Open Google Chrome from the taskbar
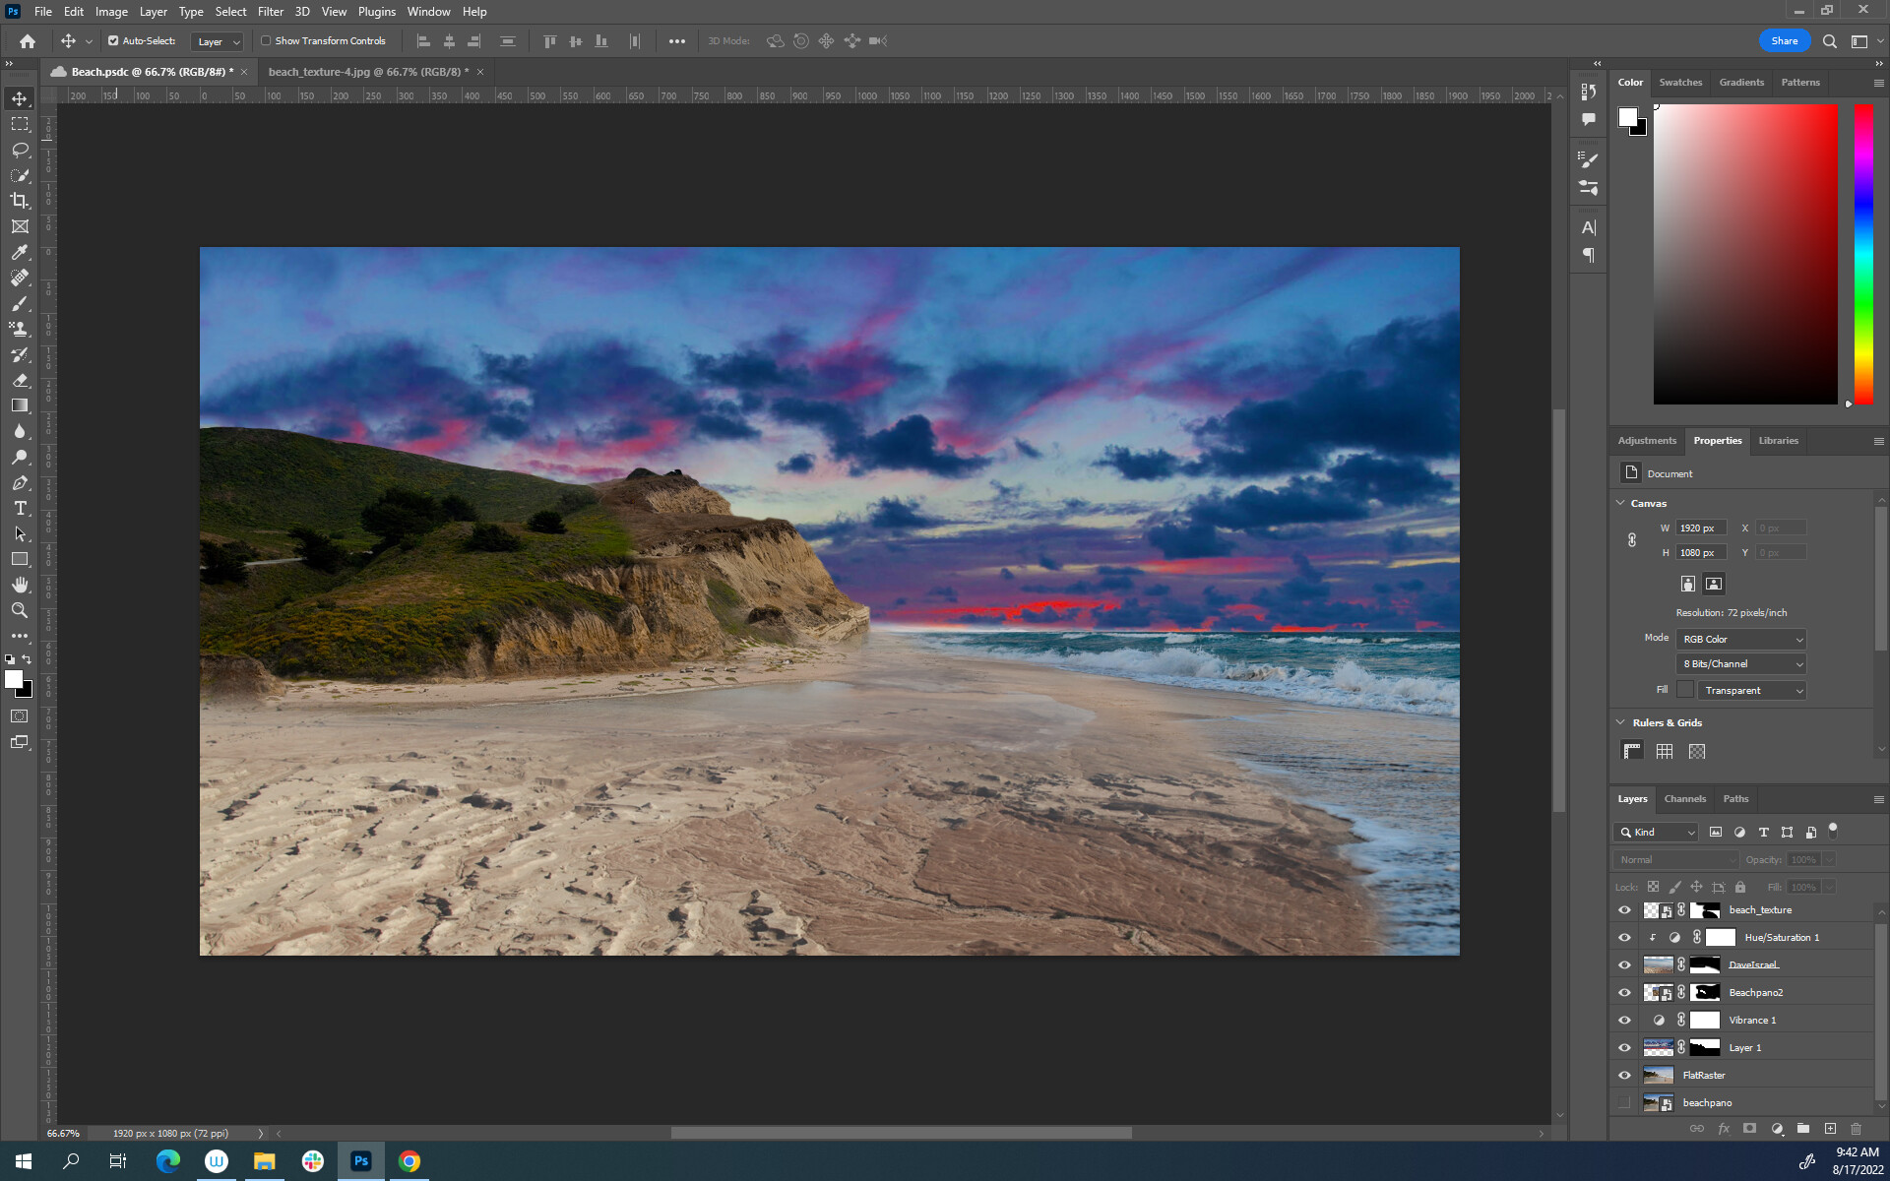The image size is (1890, 1181). point(409,1161)
